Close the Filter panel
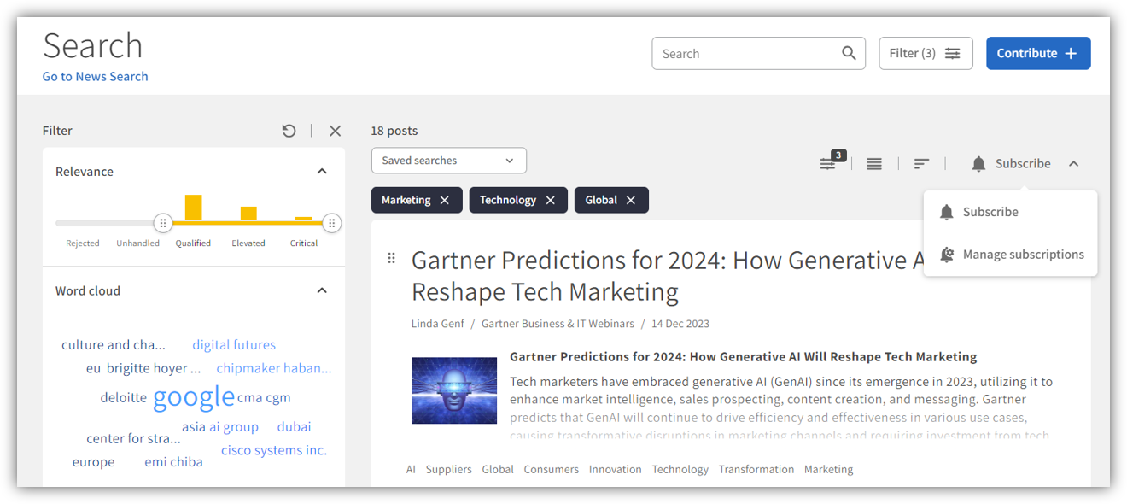The image size is (1127, 504). click(335, 131)
